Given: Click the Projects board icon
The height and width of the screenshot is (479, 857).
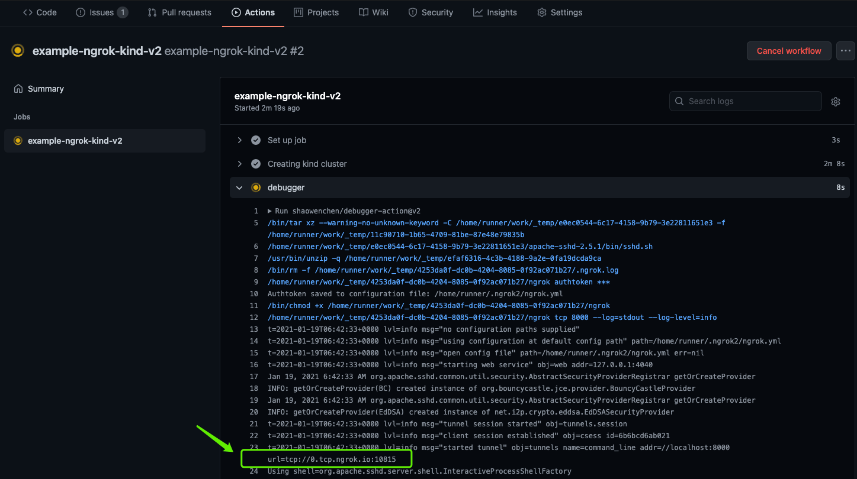Looking at the screenshot, I should [298, 12].
